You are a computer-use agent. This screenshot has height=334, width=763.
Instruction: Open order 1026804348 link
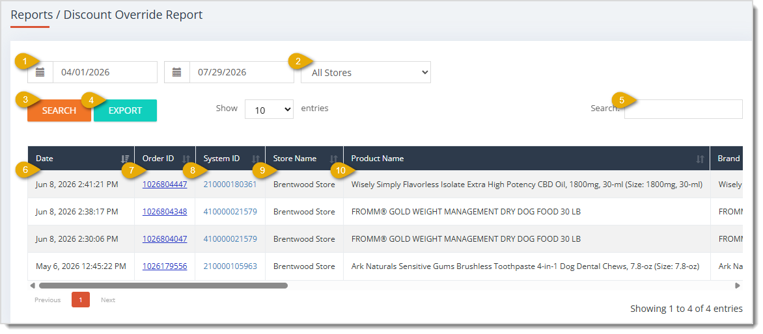[x=165, y=212]
